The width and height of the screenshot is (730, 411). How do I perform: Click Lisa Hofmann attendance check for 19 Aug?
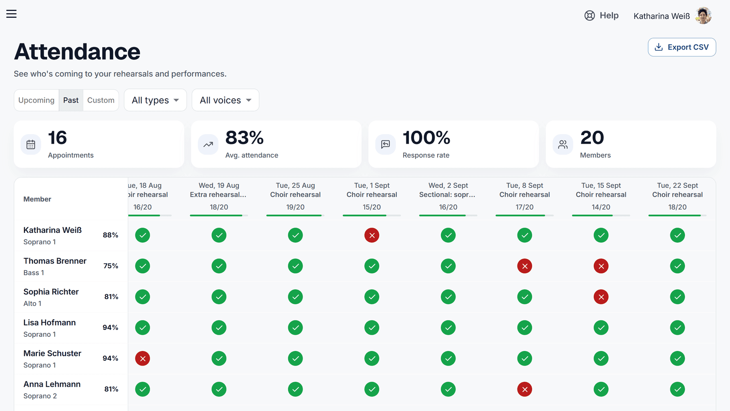pos(219,328)
